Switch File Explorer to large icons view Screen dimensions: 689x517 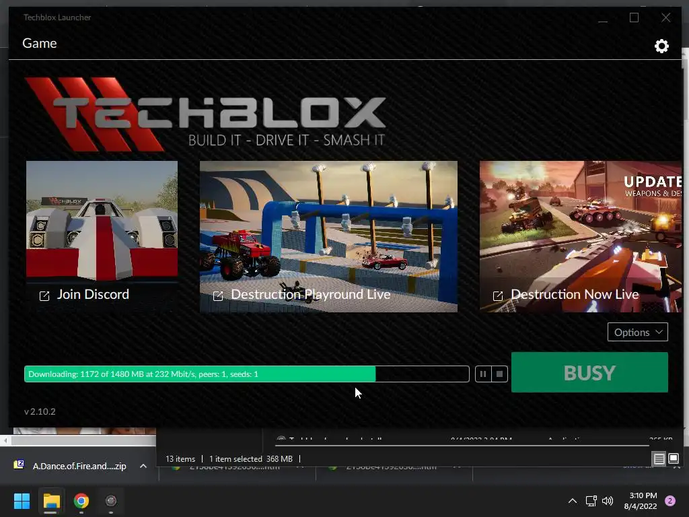pyautogui.click(x=674, y=459)
